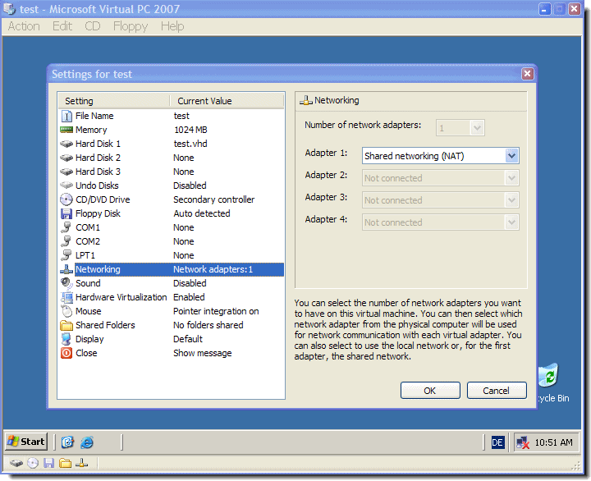Click the Memory chip icon
Screen dimensions: 591x481
(x=66, y=130)
